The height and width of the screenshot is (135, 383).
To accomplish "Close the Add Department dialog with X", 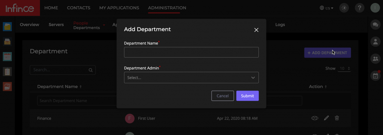I will (256, 30).
